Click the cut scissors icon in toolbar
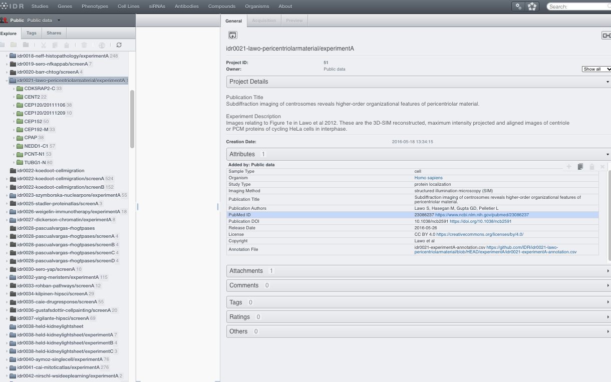 click(44, 45)
